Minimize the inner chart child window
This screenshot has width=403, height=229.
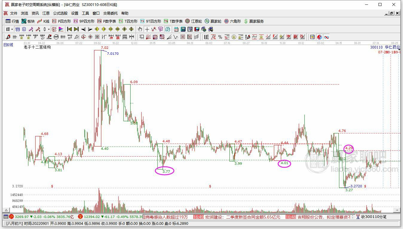click(386, 13)
